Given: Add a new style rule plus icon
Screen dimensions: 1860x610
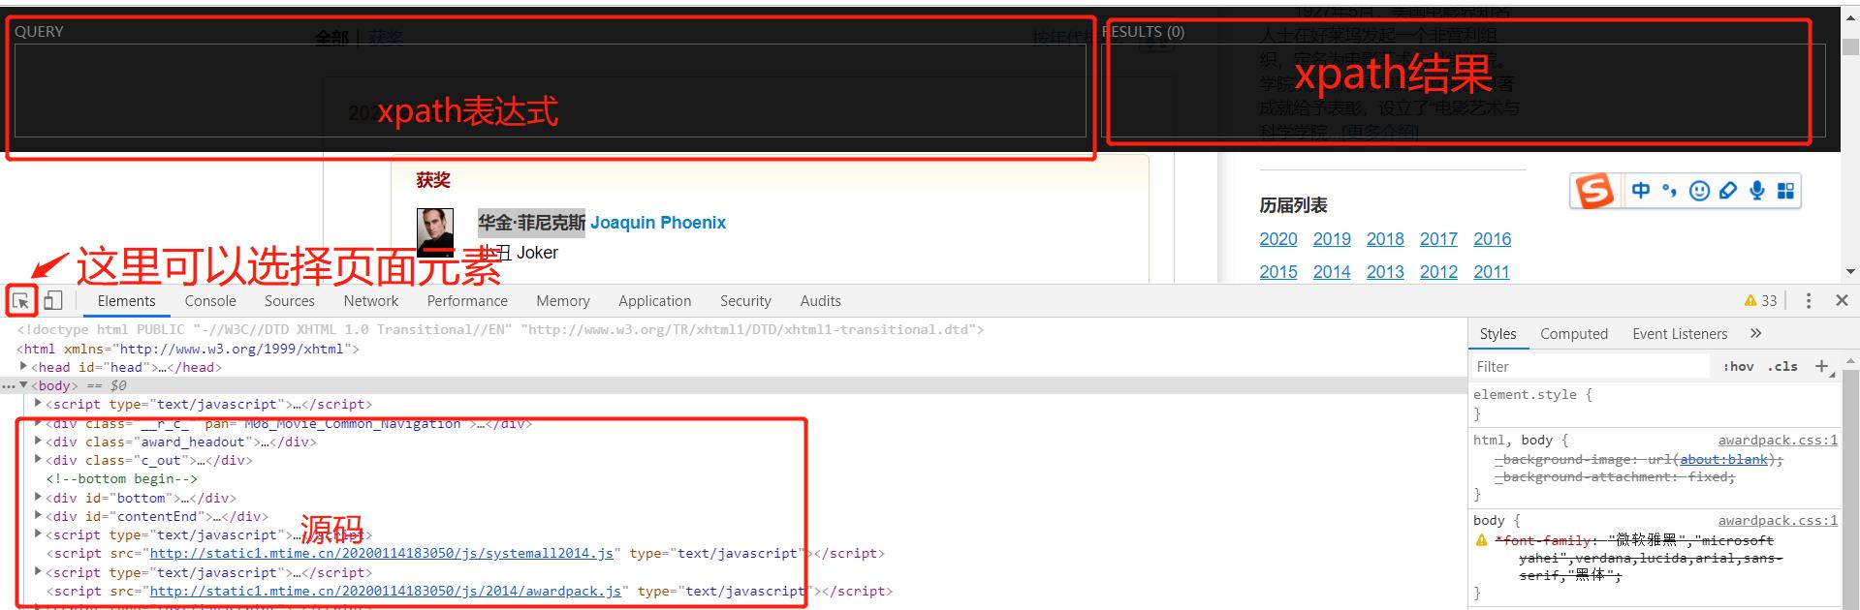Looking at the screenshot, I should [1822, 366].
